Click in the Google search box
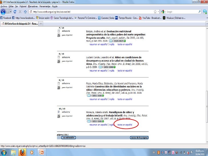208x156 pixels. tap(182, 12)
